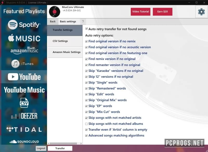Screen dimensions: 208x152
Task: Choose the Deezer logo
Action: click(x=24, y=116)
